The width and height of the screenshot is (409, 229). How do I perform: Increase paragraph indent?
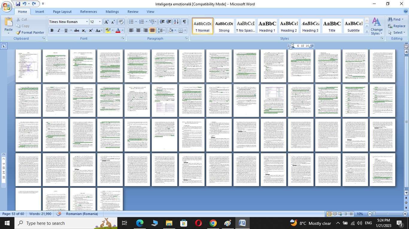(x=169, y=22)
